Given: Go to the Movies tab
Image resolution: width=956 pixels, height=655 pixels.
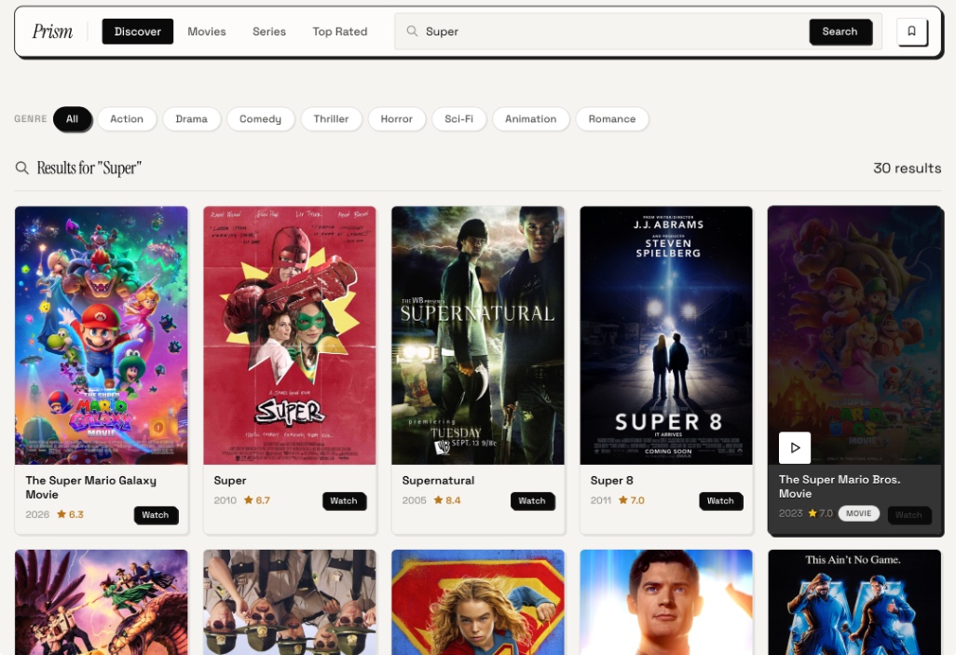Looking at the screenshot, I should (207, 31).
